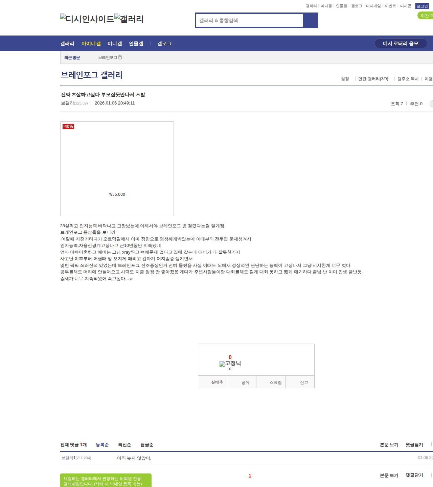433x487 pixels.
Task: Select 미니갤 in the blue navigation bar
Action: pos(115,44)
